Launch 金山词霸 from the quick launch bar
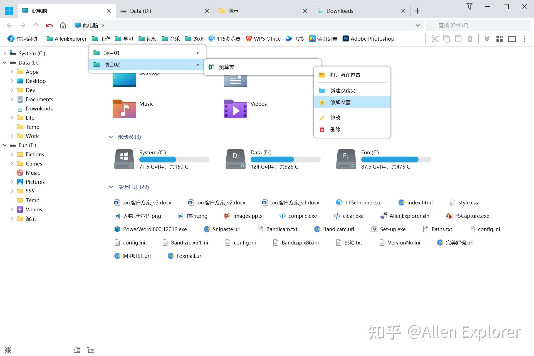The image size is (534, 356). 323,39
